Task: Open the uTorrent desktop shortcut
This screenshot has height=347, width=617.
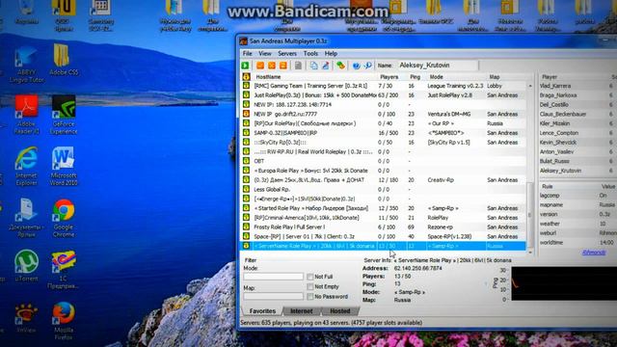Action: 26,266
